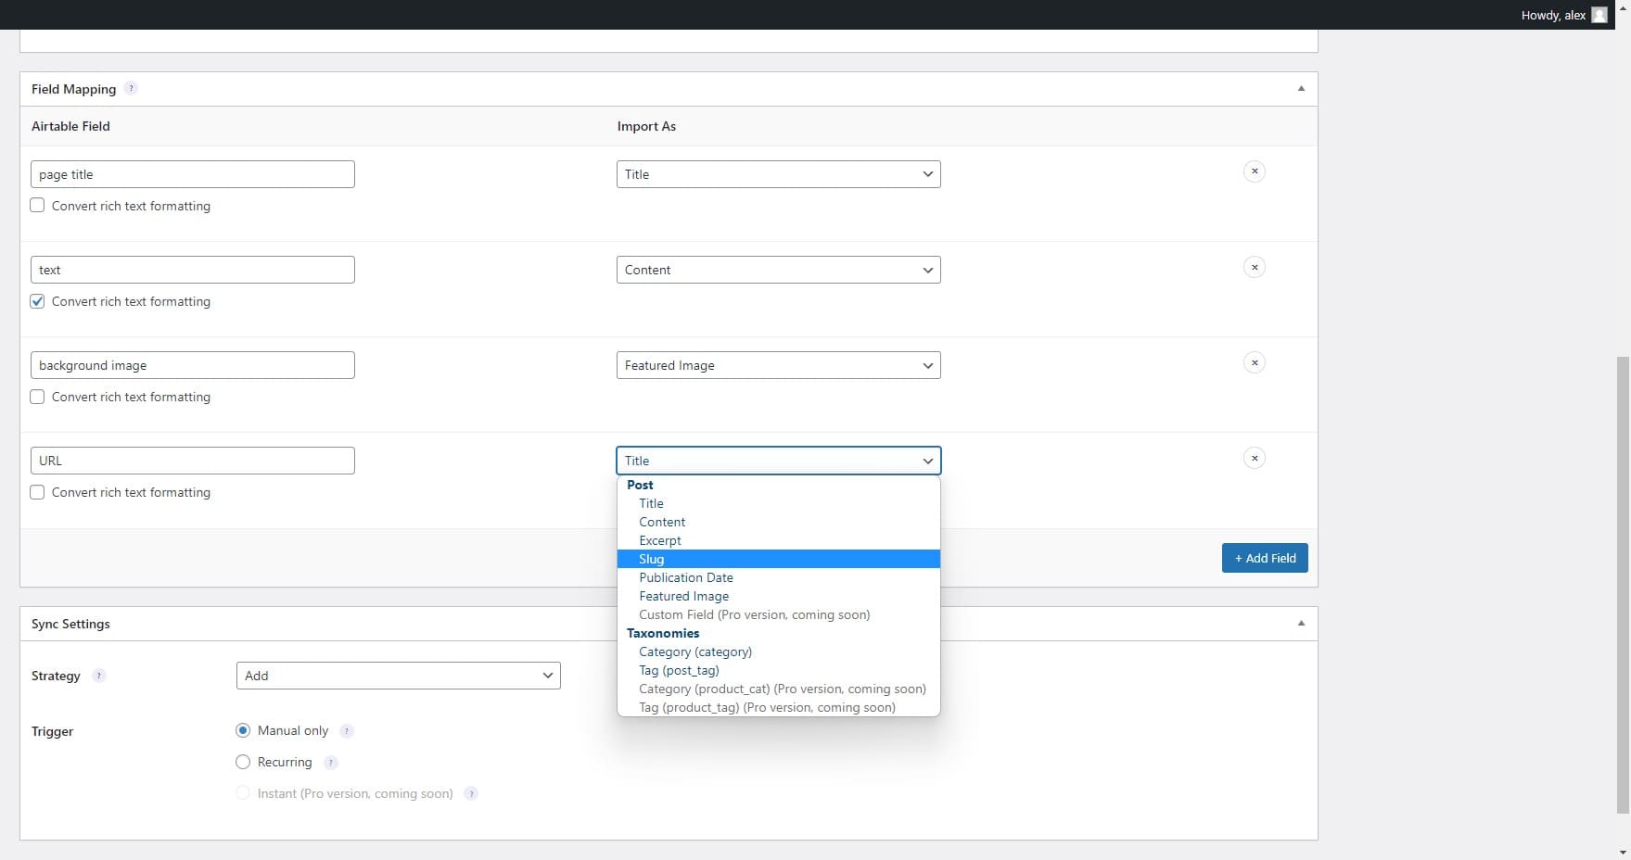Open the Strategy dropdown
Image resolution: width=1631 pixels, height=860 pixels.
[x=398, y=676]
